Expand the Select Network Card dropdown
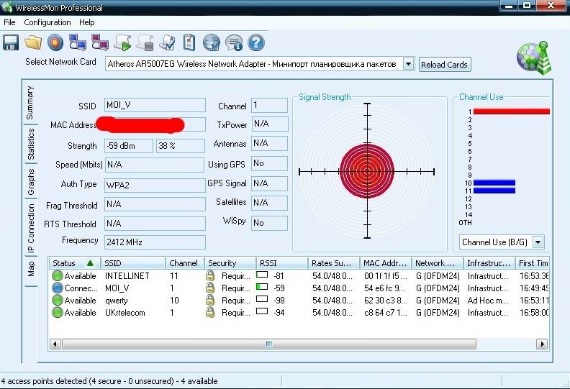Viewport: 570px width, 389px height. pos(408,64)
